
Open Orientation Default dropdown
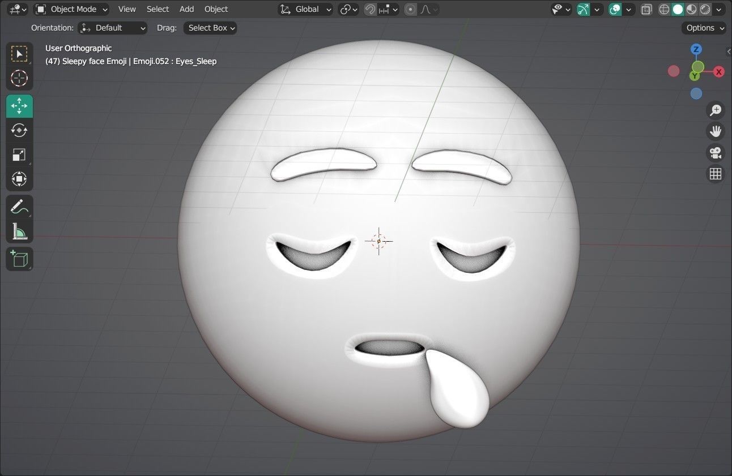point(112,28)
